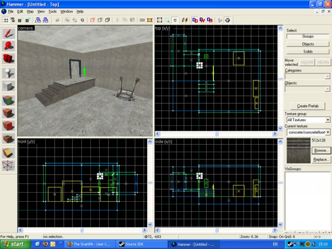This screenshot has width=332, height=249.
Task: Open the Tools menu
Action: point(52,11)
